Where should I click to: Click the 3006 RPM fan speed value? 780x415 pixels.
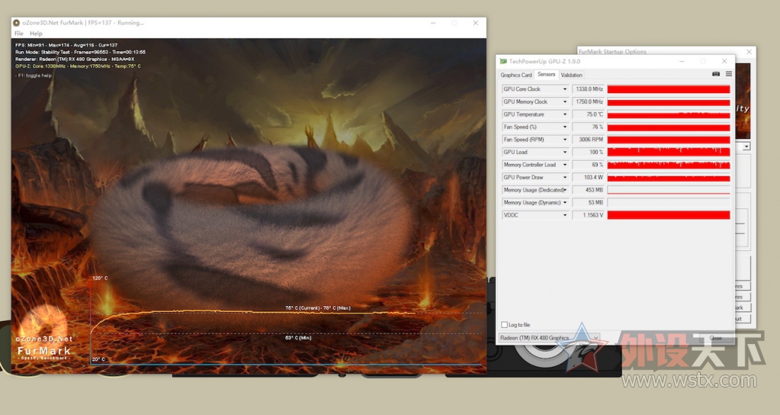coord(589,140)
